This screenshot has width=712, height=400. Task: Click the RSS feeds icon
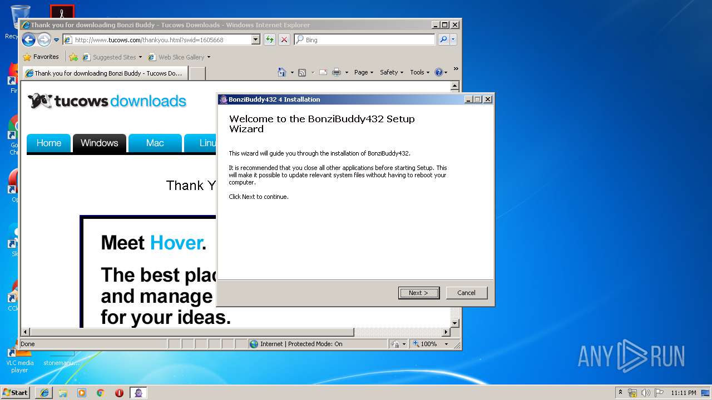[x=302, y=72]
